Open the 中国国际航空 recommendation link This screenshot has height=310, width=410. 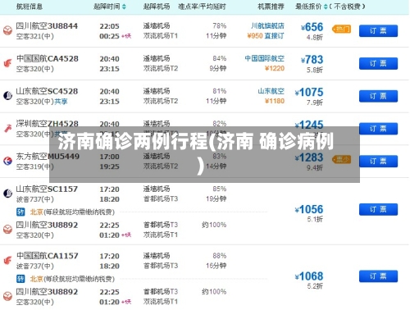(x=264, y=58)
